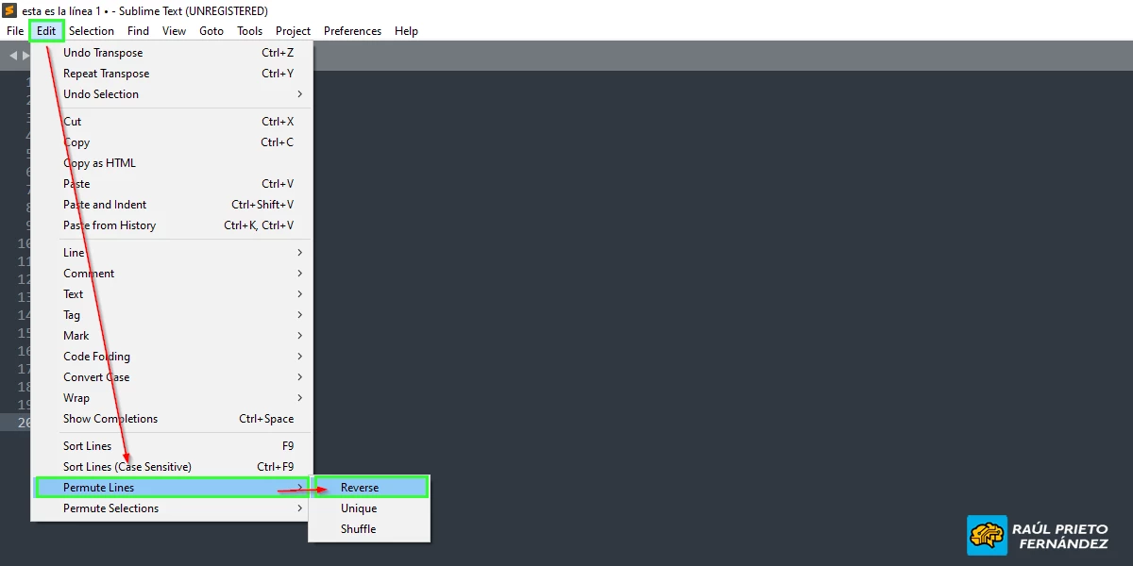Viewport: 1133px width, 566px height.
Task: Click Paste from History
Action: [x=110, y=225]
